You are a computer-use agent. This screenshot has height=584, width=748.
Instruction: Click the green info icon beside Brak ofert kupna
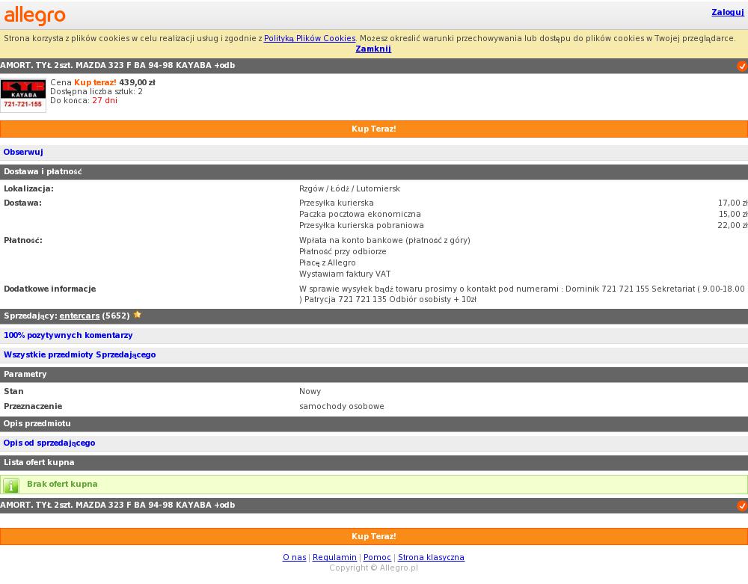(x=11, y=485)
